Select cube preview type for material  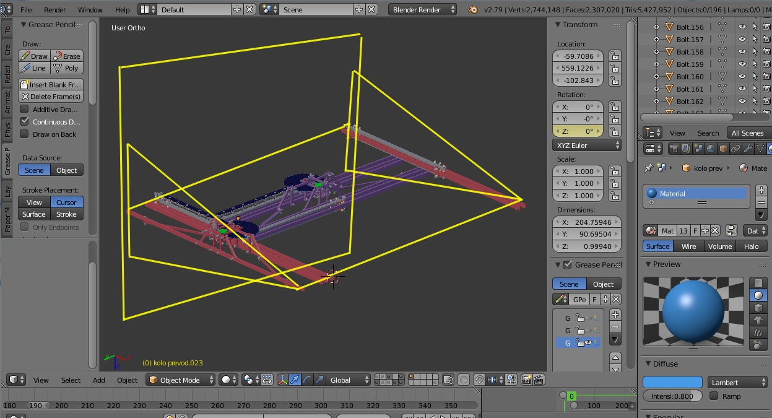pyautogui.click(x=758, y=308)
